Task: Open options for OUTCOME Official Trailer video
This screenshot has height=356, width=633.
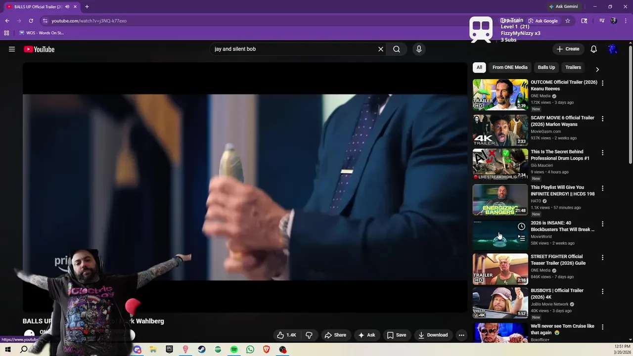Action: pyautogui.click(x=602, y=83)
